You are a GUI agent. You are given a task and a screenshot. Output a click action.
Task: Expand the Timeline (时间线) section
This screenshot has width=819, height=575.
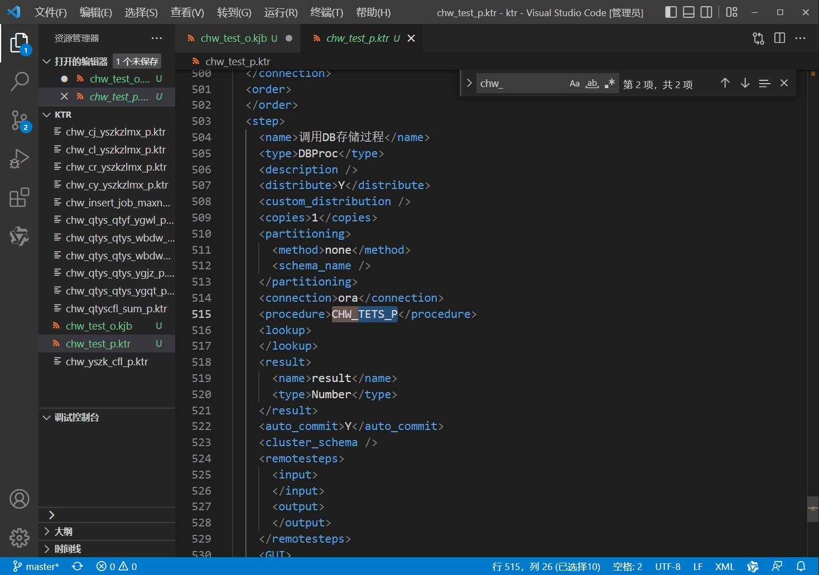click(x=47, y=549)
